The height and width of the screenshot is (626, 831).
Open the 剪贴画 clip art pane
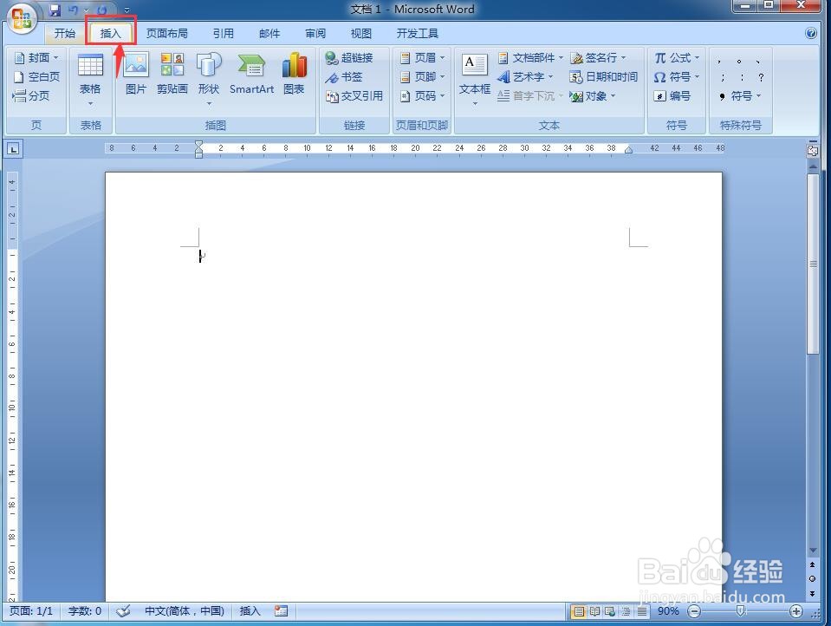(172, 74)
